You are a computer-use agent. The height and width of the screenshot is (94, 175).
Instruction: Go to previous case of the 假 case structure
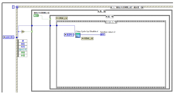[x=107, y=17]
